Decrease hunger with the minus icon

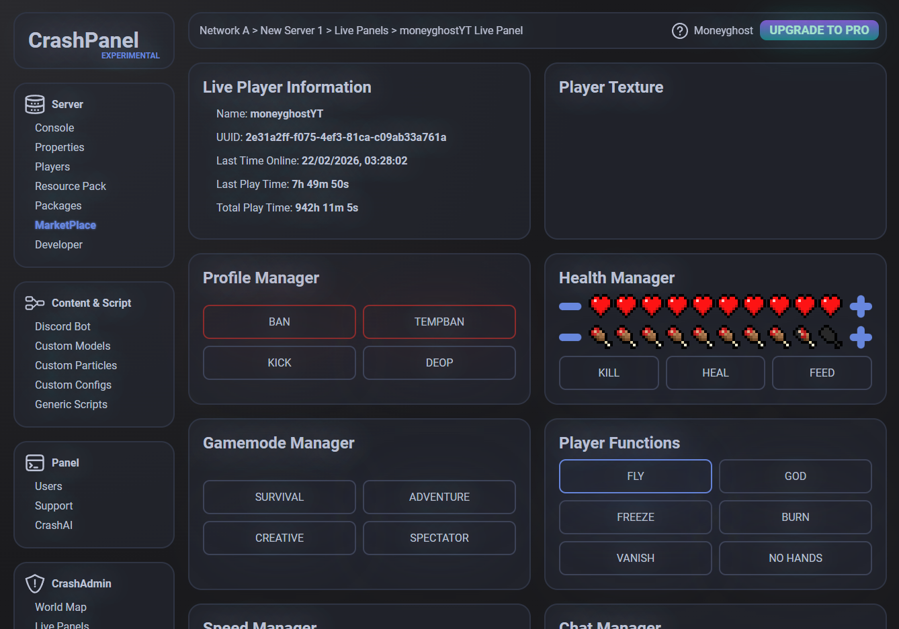pyautogui.click(x=570, y=337)
